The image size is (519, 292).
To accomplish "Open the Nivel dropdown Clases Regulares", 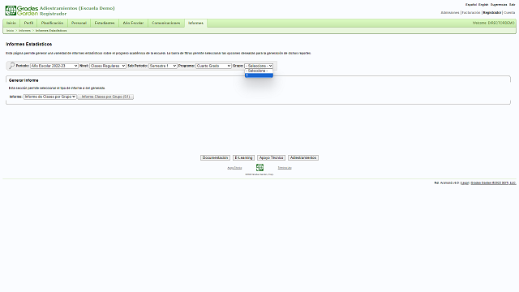I will click(108, 66).
